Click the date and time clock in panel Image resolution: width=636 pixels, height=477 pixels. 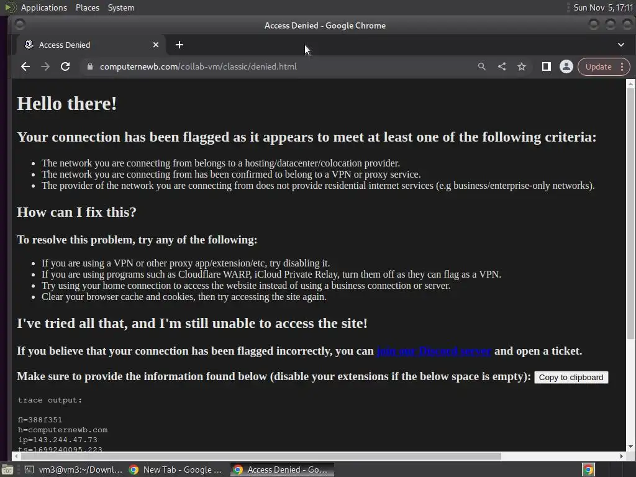(x=603, y=7)
